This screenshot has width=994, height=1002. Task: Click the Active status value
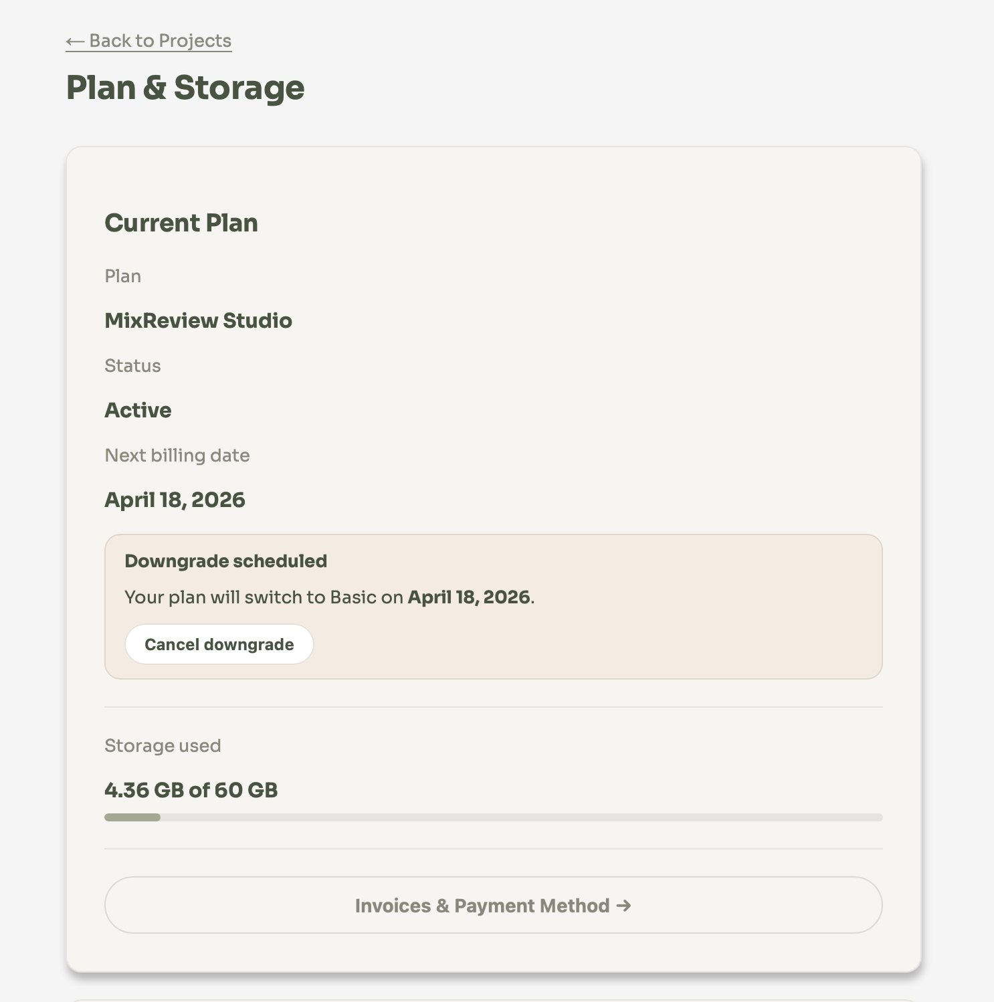click(138, 410)
